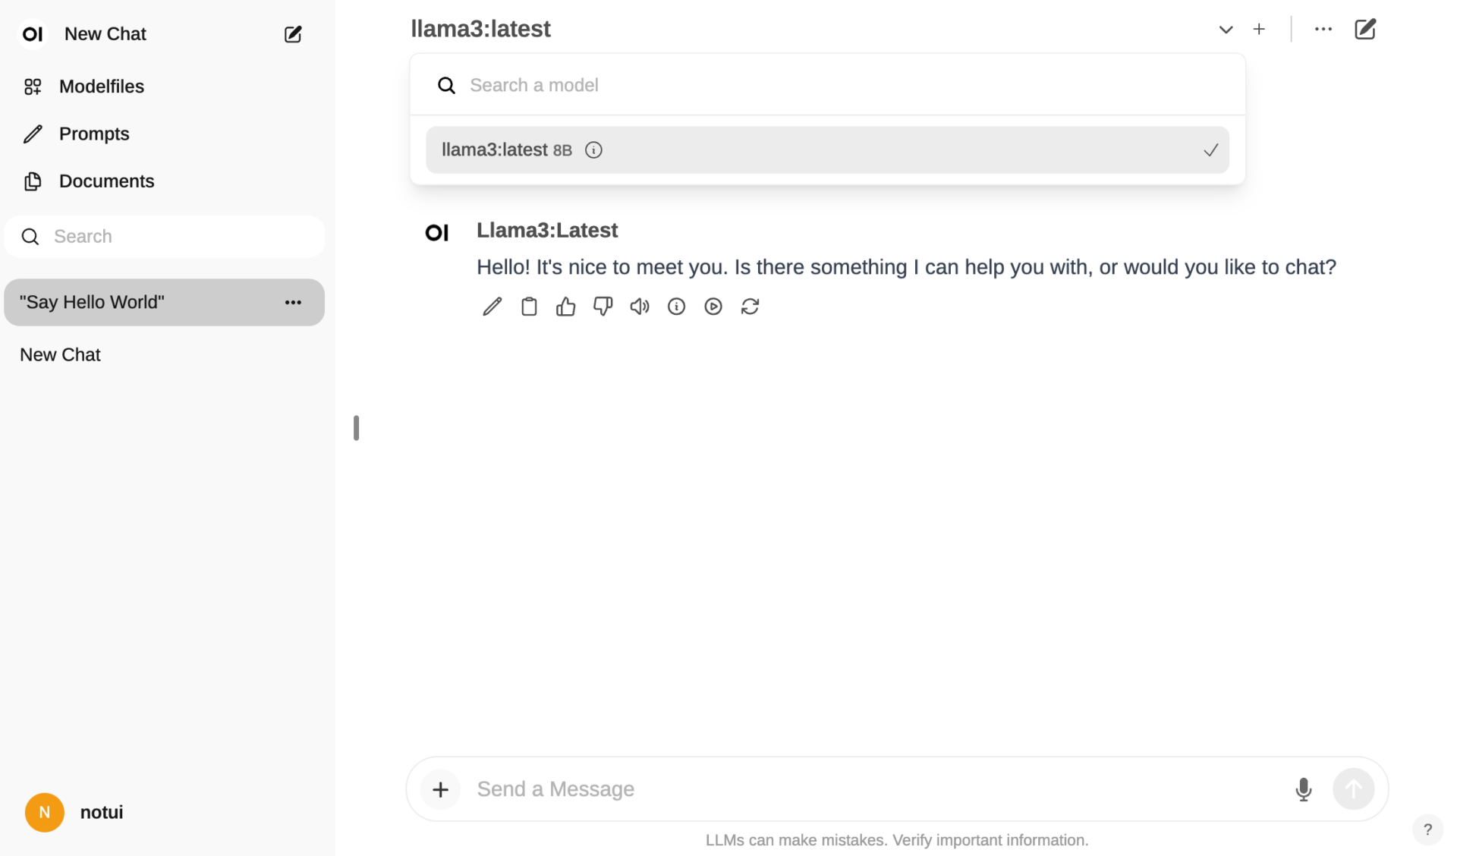This screenshot has width=1457, height=856.
Task: Open the notui user profile menu
Action: click(74, 813)
